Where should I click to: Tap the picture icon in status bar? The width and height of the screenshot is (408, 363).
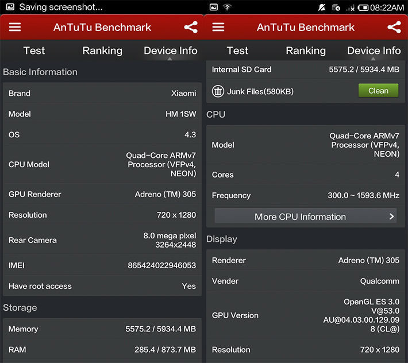tap(214, 7)
